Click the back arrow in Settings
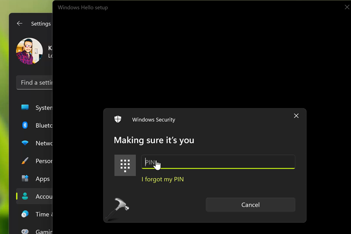 coord(19,23)
